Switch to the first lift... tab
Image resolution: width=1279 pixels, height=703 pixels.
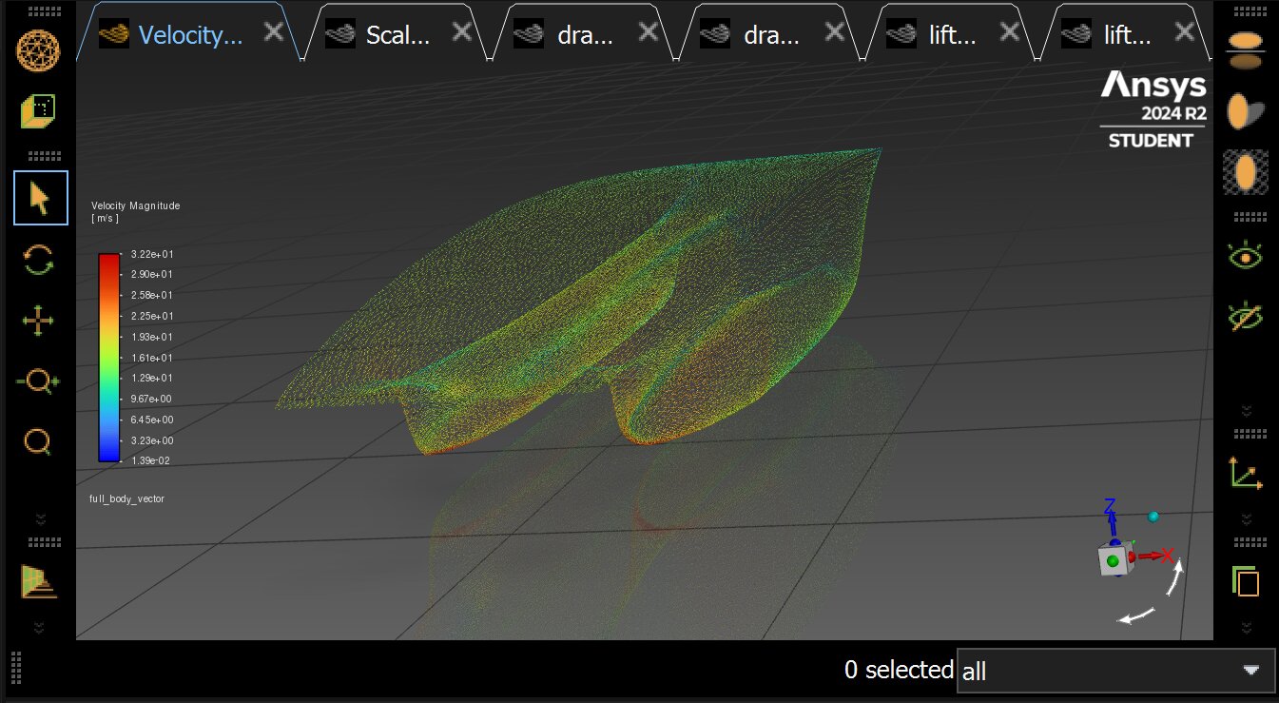click(952, 35)
